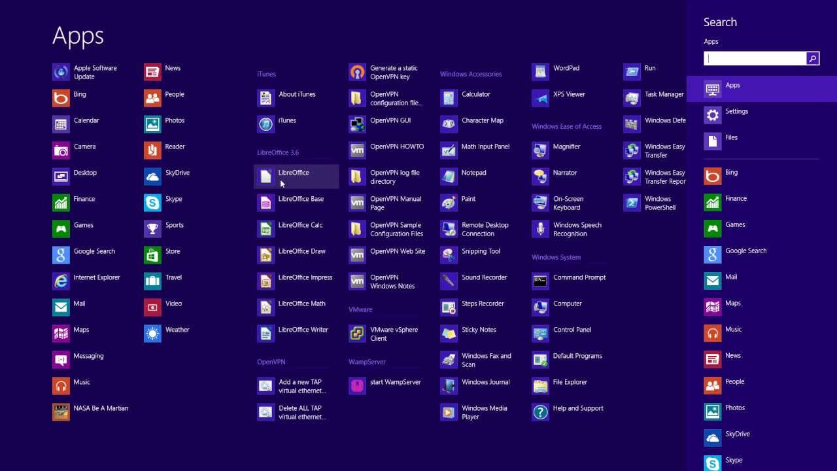Open the Calculator app icon
837x471 pixels.
[x=449, y=98]
